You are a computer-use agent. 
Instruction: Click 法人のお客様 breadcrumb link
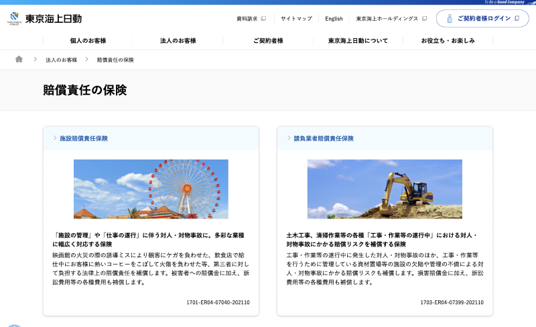[x=61, y=60]
